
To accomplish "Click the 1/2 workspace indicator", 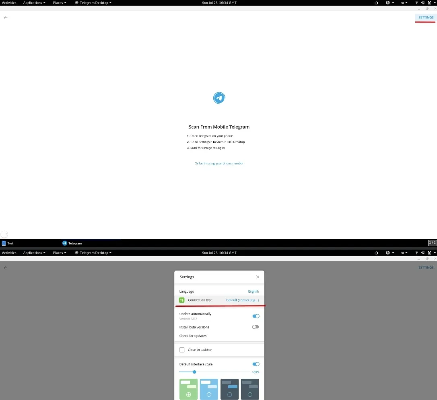I will pyautogui.click(x=432, y=243).
